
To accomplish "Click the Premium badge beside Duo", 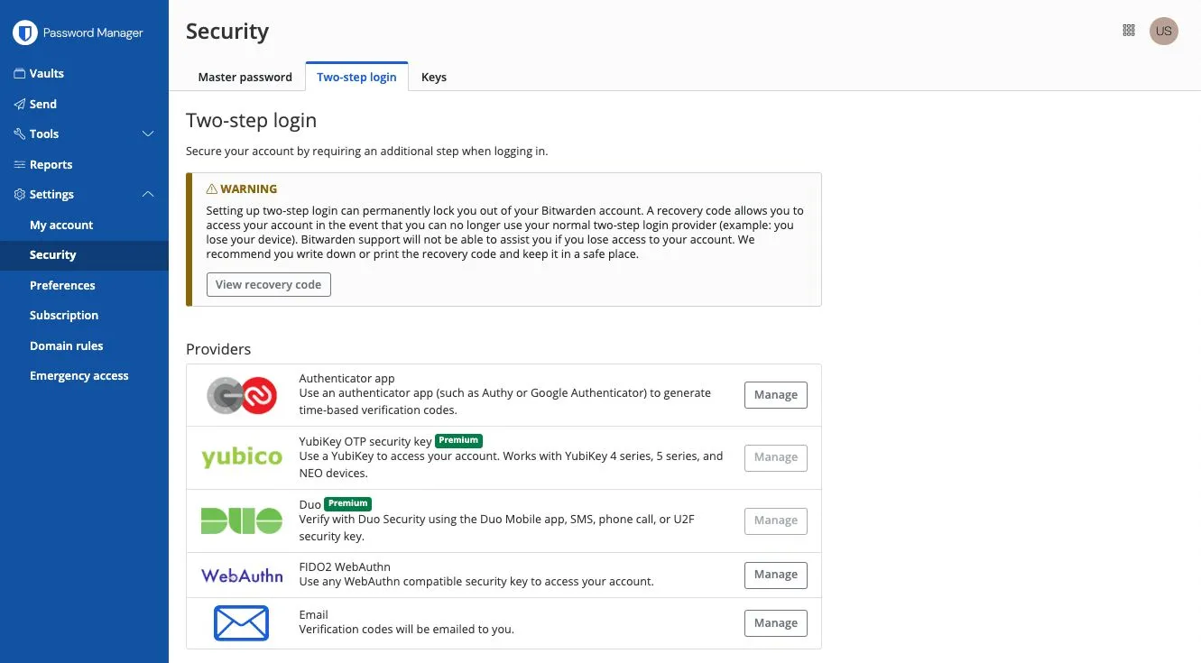I will click(348, 503).
